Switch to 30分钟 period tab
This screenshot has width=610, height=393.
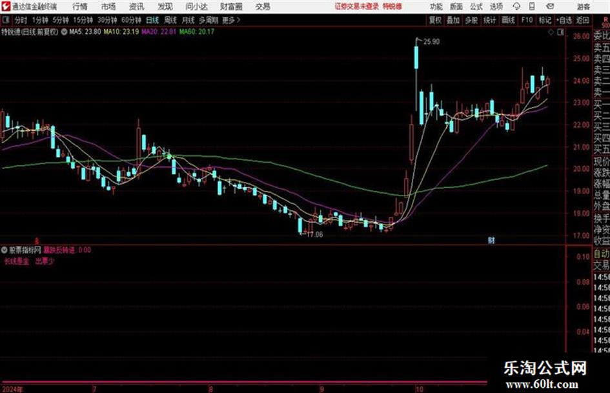[x=107, y=20]
